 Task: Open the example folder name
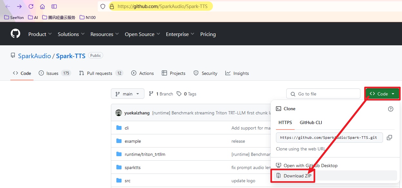pyautogui.click(x=133, y=141)
